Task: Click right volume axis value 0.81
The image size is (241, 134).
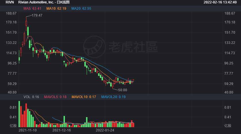Action: click(228, 107)
